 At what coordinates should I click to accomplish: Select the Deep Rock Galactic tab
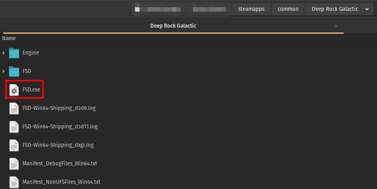click(x=173, y=26)
